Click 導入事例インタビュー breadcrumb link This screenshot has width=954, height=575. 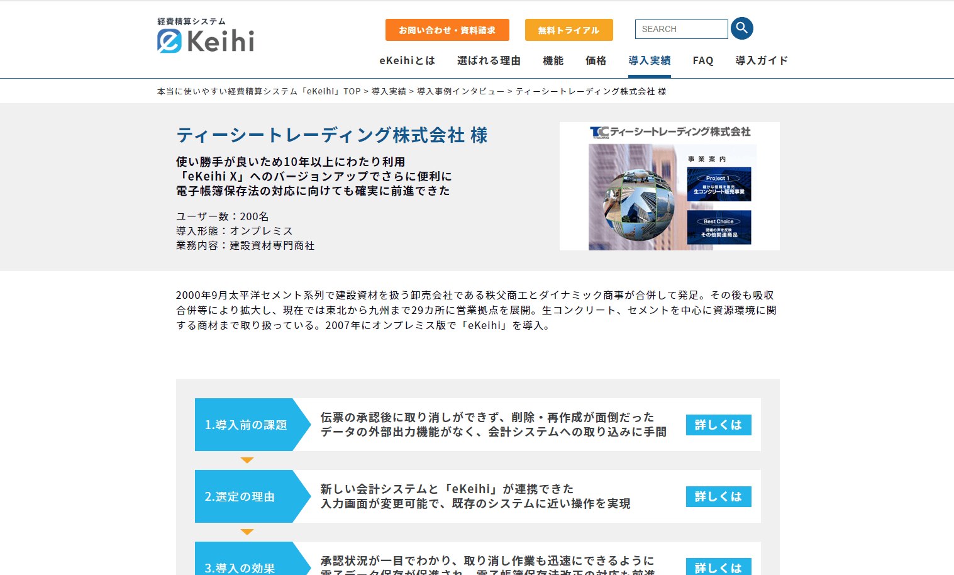click(460, 91)
